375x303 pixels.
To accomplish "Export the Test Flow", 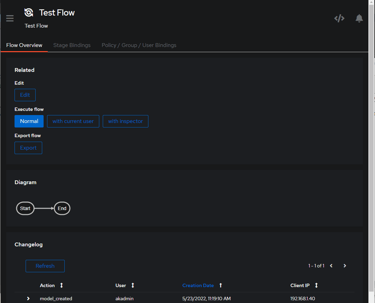I will coord(28,148).
